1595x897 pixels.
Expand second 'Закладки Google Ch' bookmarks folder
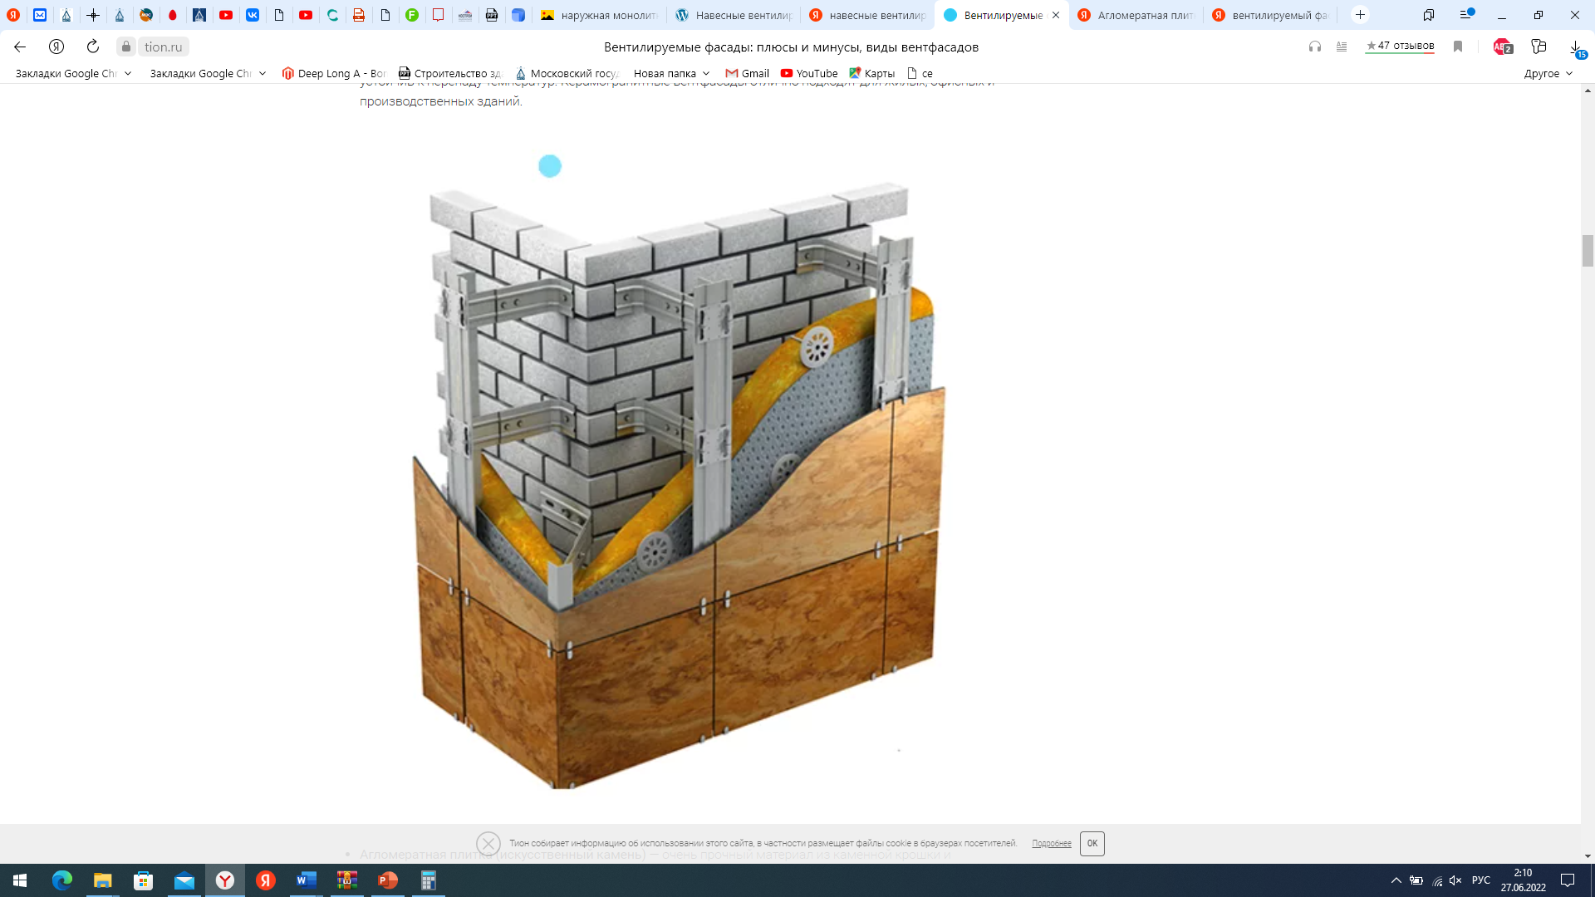208,73
